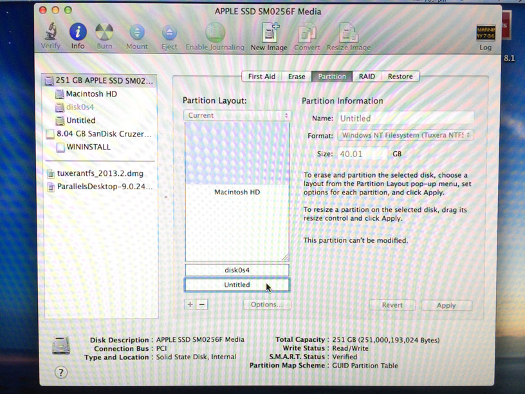Click the Burn toolbar icon
This screenshot has width=525, height=394.
[104, 32]
